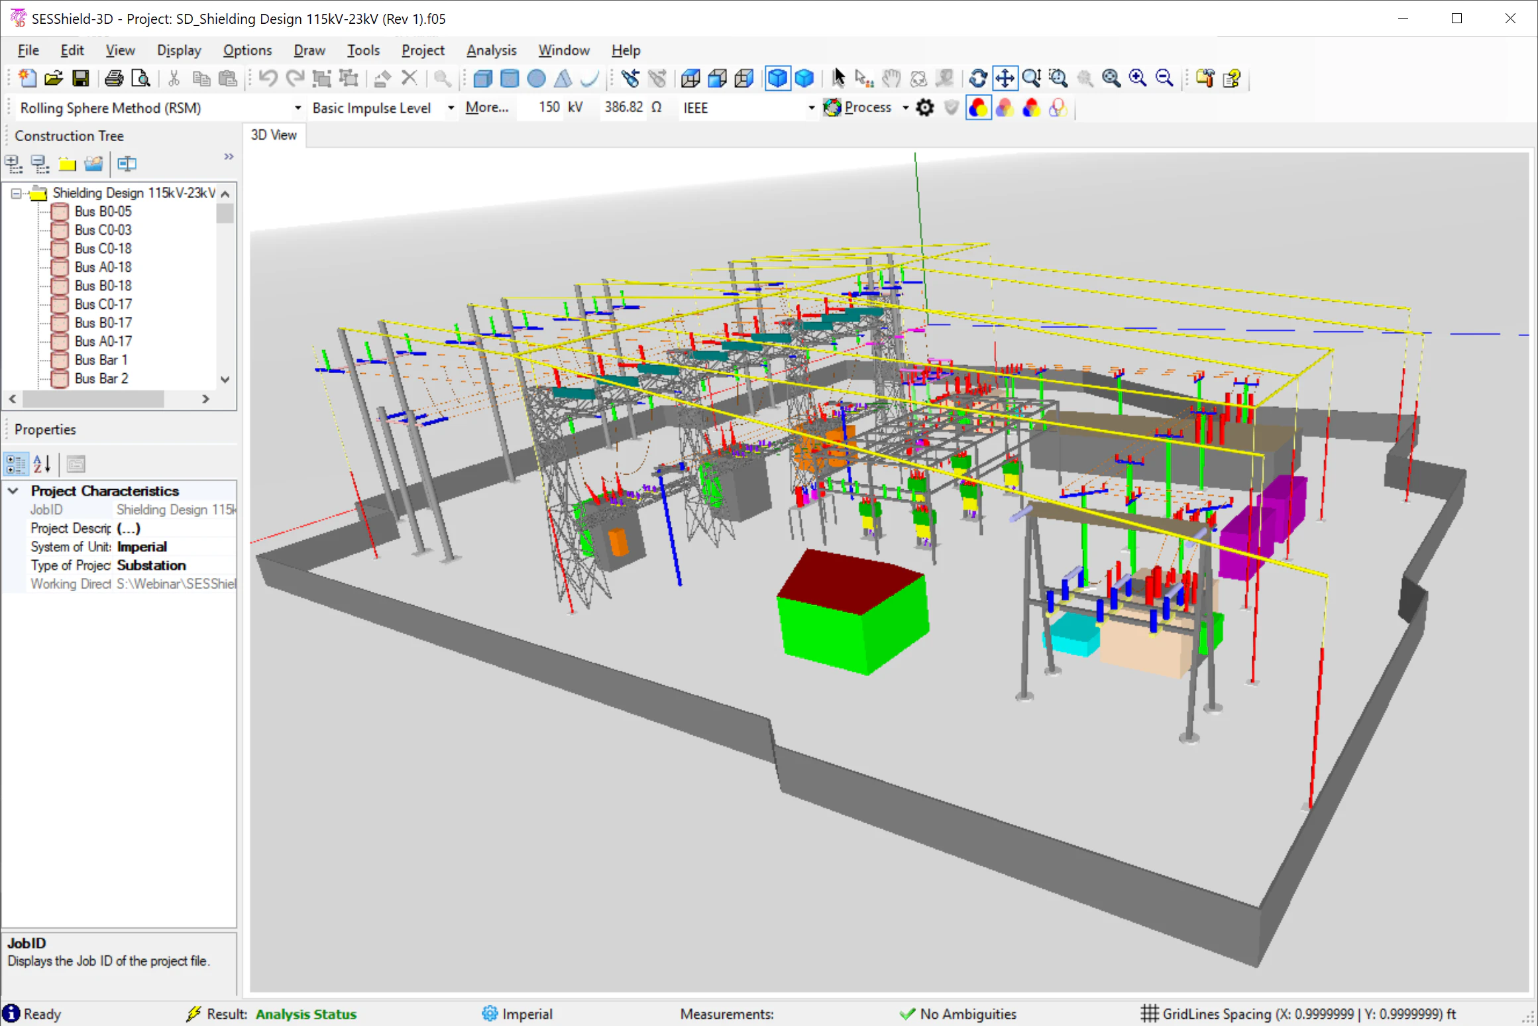Open the Process settings gear icon
Viewport: 1538px width, 1026px height.
point(925,107)
